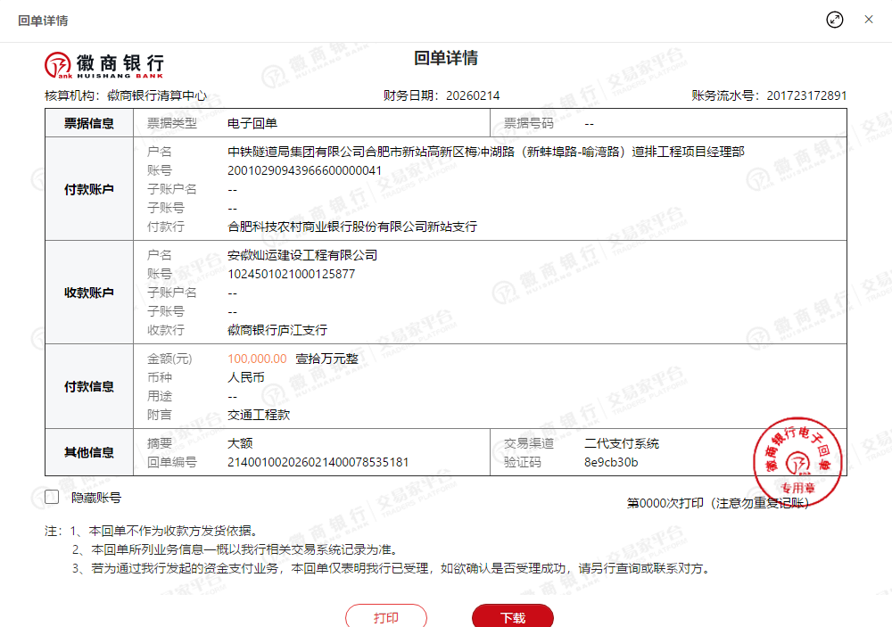Click the orange amount 100,000.00
The height and width of the screenshot is (627, 892).
point(257,359)
